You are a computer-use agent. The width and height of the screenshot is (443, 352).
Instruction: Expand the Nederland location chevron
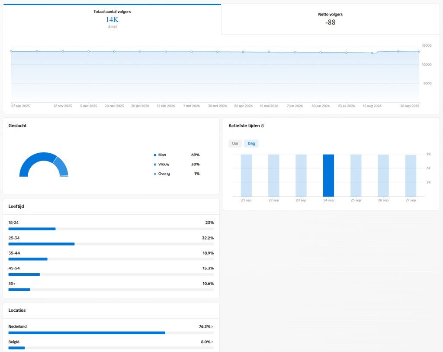[x=212, y=326]
